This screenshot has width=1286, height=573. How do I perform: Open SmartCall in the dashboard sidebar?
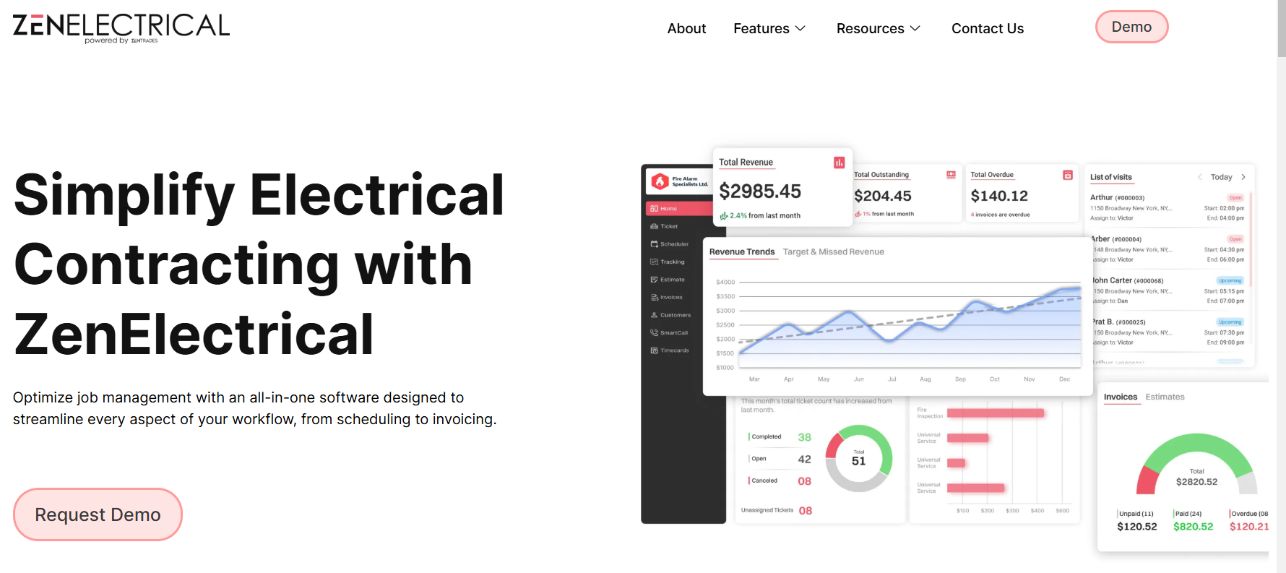tap(670, 332)
